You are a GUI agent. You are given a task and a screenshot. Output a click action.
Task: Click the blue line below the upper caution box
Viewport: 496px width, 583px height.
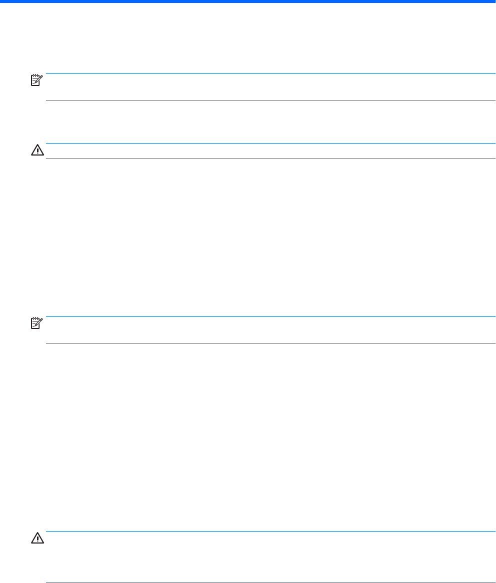point(270,159)
